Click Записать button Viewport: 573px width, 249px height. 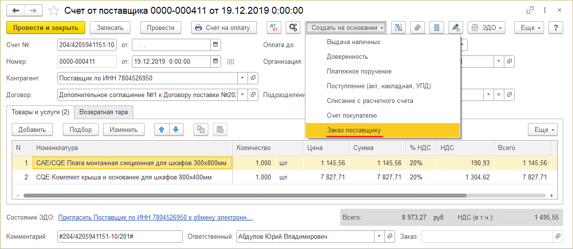[110, 27]
